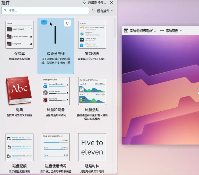The image size is (199, 175).
Task: Focus the widget search input field
Action: click(x=45, y=11)
